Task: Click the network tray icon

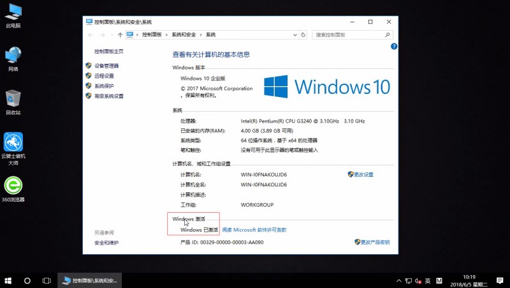Action: [x=409, y=281]
